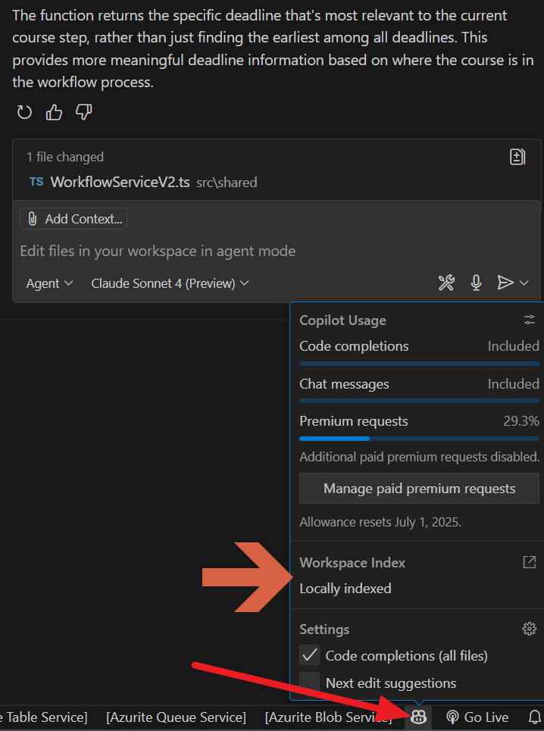Expand the send button options chevron
This screenshot has width=544, height=731.
524,283
